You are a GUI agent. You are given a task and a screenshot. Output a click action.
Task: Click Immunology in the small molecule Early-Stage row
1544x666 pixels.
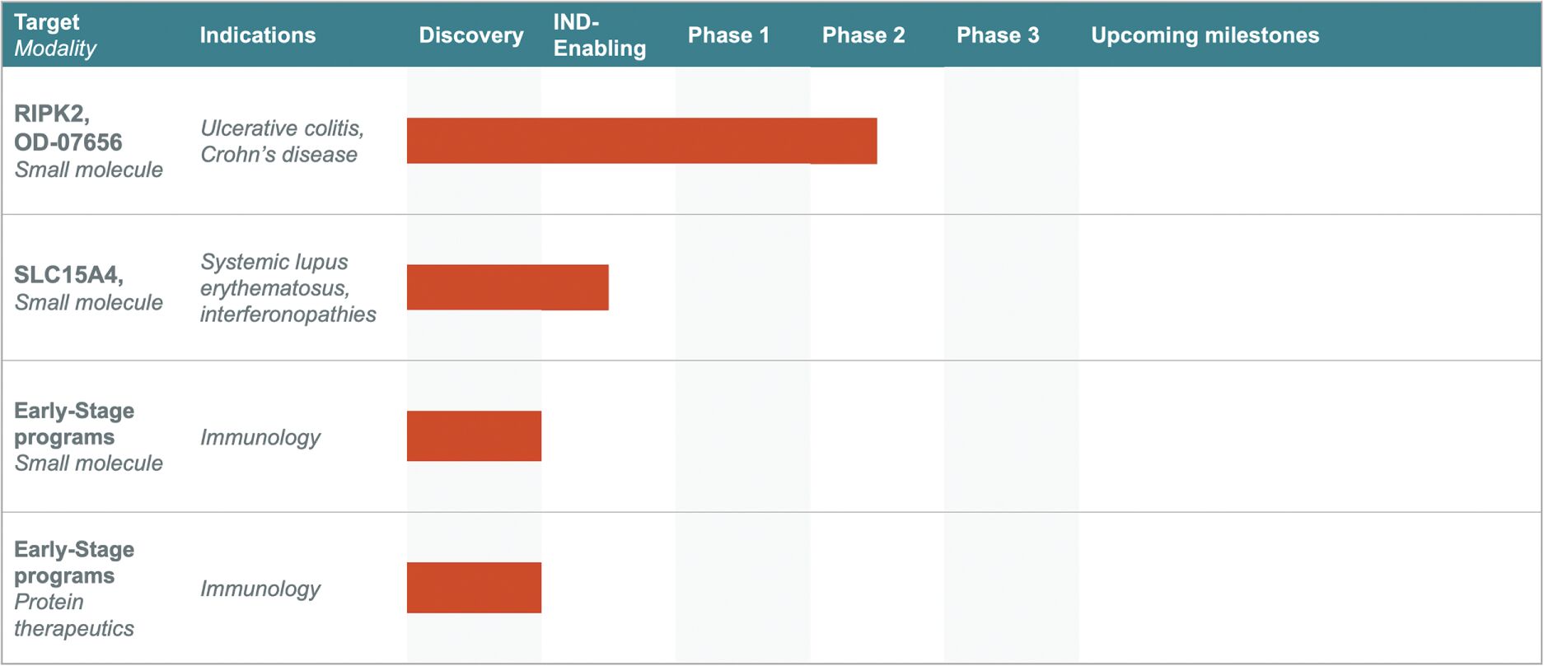point(260,437)
